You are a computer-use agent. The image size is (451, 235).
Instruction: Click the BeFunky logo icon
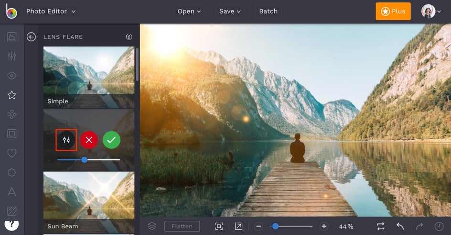point(11,11)
